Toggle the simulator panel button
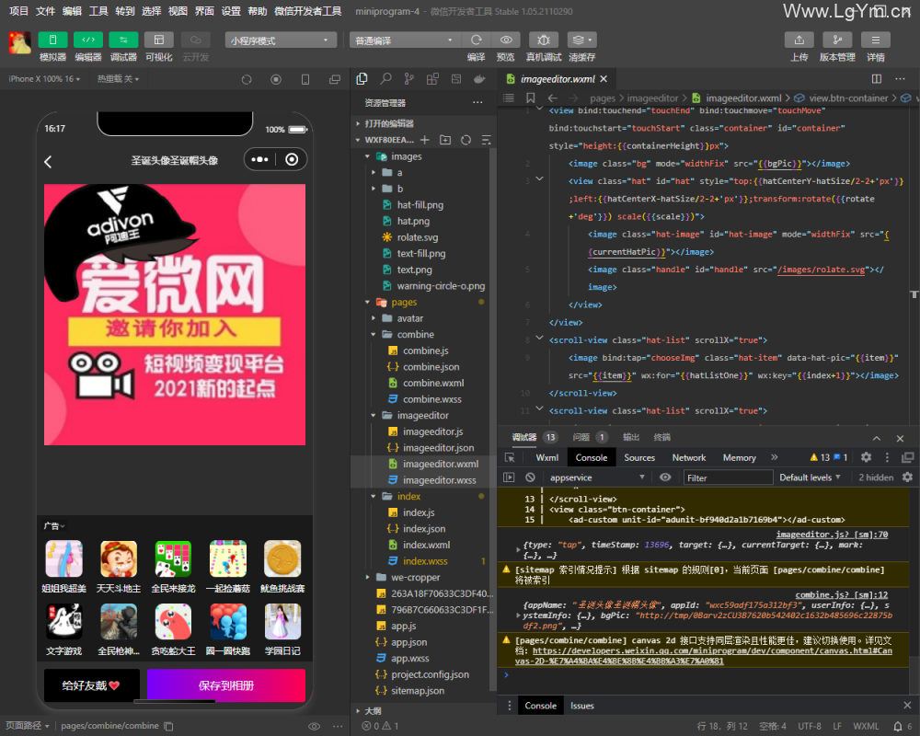Image resolution: width=920 pixels, height=736 pixels. pyautogui.click(x=52, y=40)
